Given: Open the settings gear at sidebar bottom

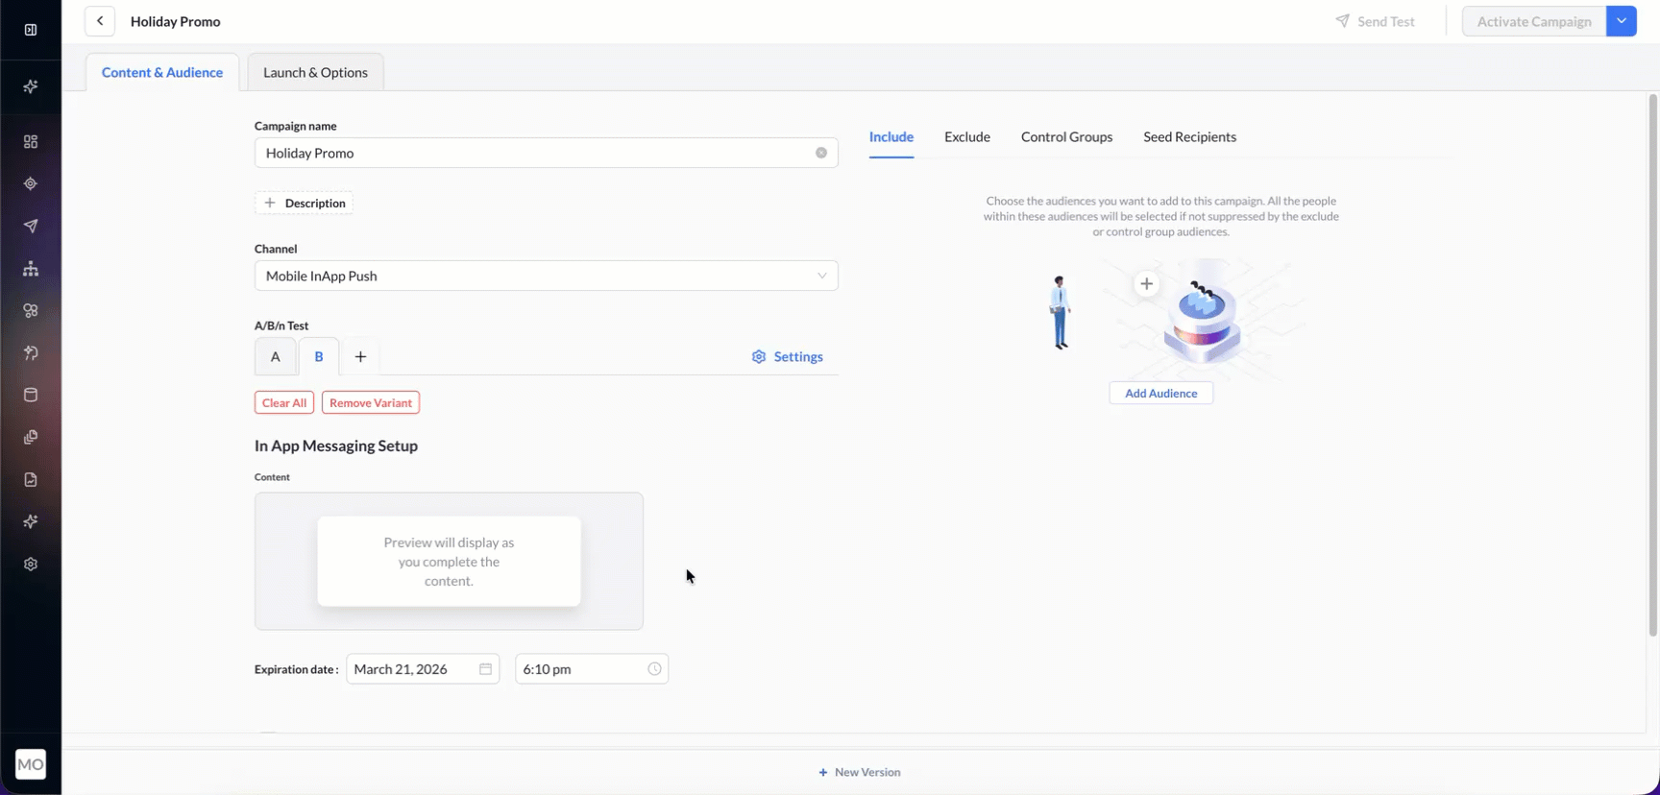Looking at the screenshot, I should tap(31, 565).
